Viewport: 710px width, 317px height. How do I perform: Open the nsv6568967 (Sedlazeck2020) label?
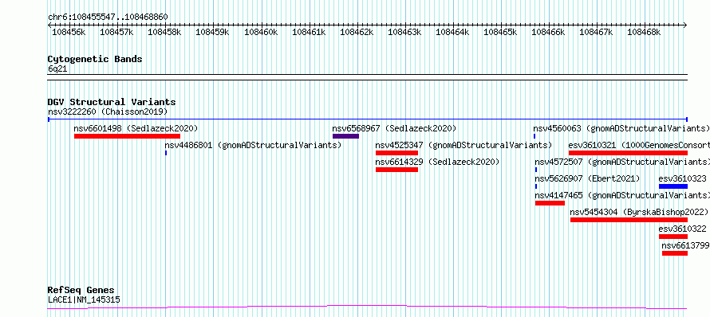coord(394,128)
